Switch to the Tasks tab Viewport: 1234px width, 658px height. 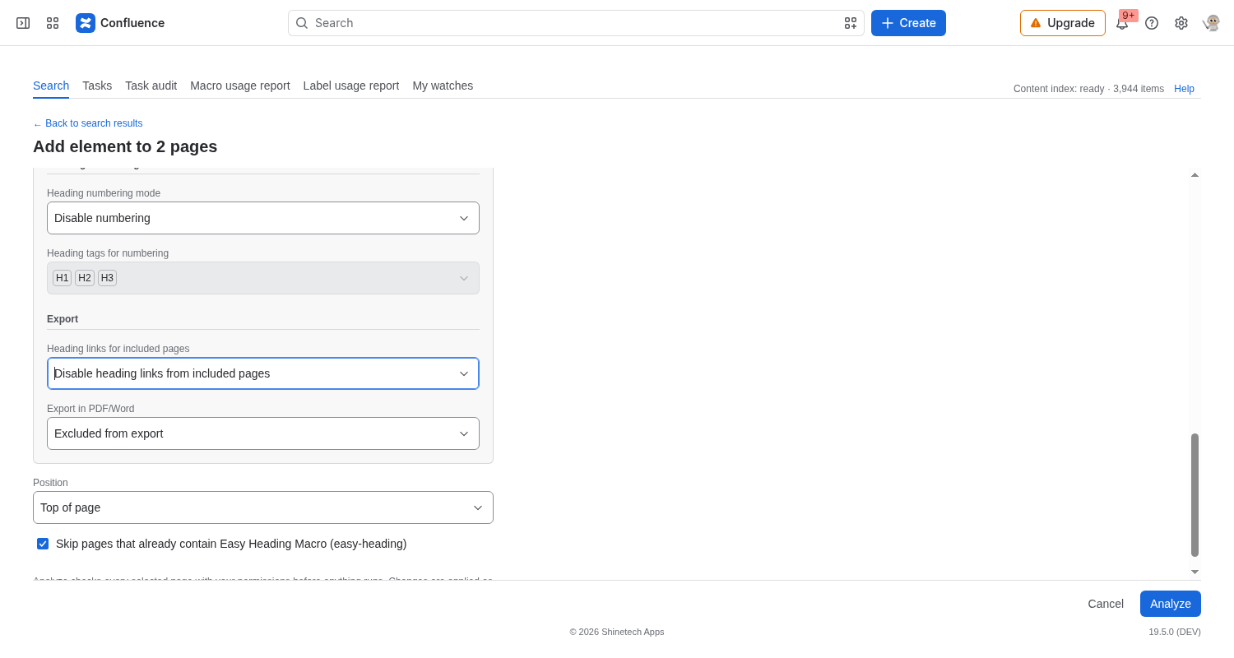tap(97, 86)
